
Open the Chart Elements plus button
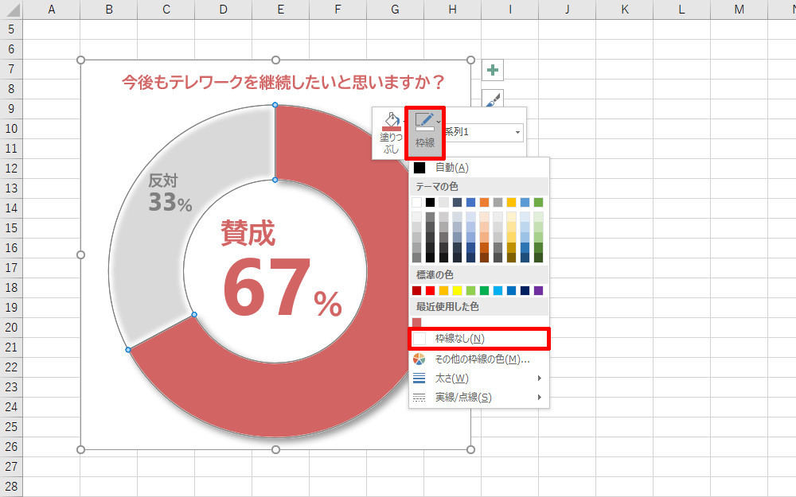[493, 70]
